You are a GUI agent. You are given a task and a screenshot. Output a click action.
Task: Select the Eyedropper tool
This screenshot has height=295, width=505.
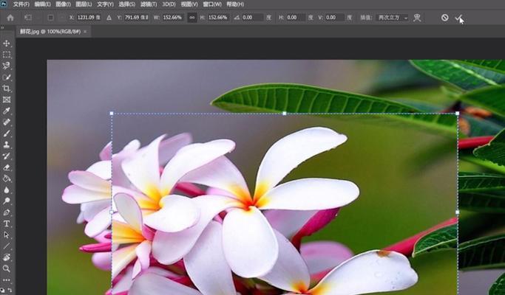(x=7, y=111)
